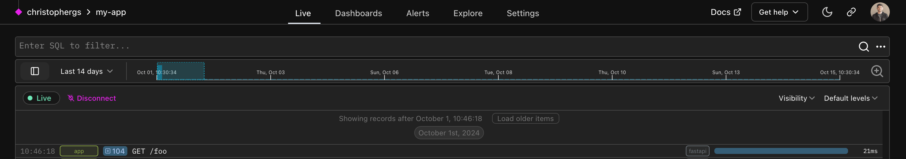Open the Last 14 days dropdown
The image size is (906, 159).
(87, 71)
